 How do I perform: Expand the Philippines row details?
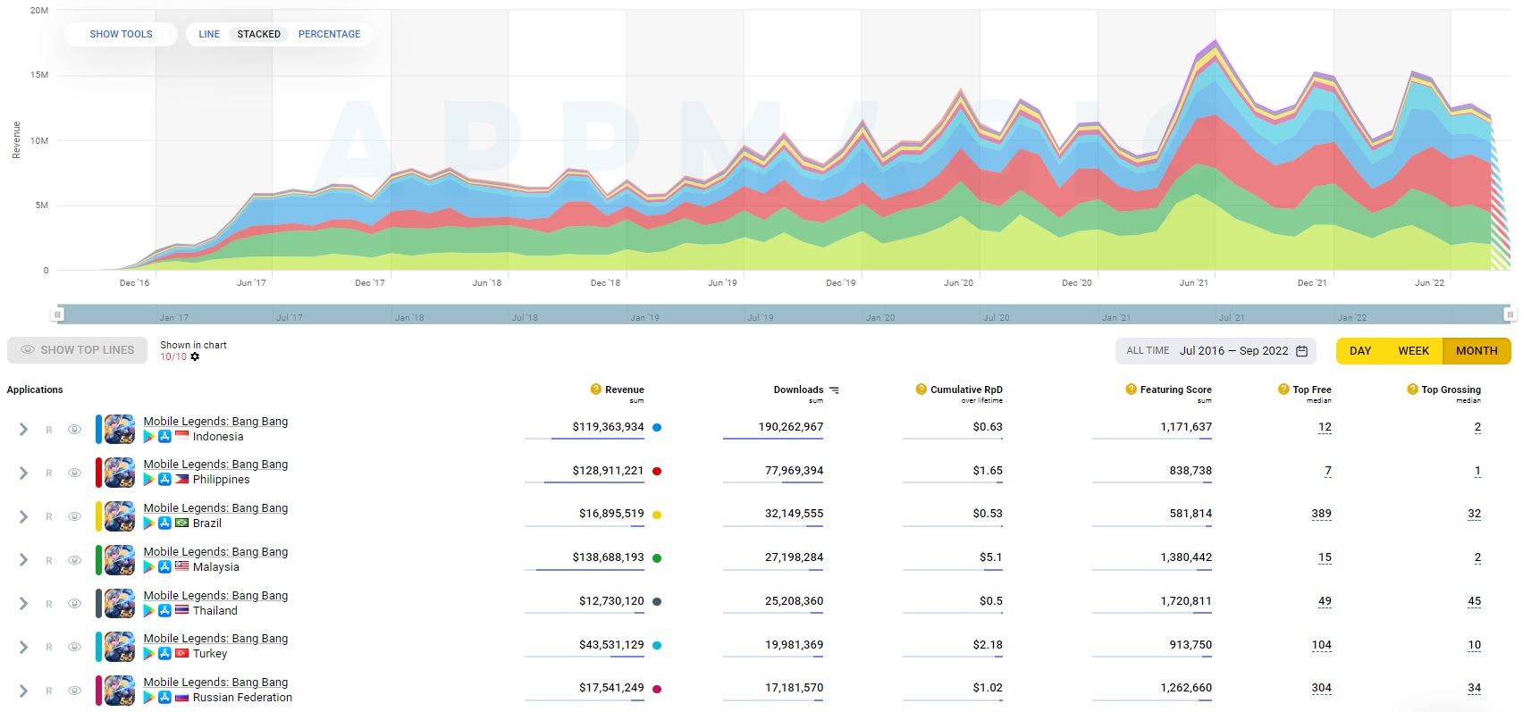pyautogui.click(x=23, y=473)
